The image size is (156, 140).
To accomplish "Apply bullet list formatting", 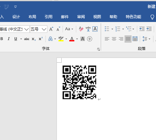I will coord(107,29).
